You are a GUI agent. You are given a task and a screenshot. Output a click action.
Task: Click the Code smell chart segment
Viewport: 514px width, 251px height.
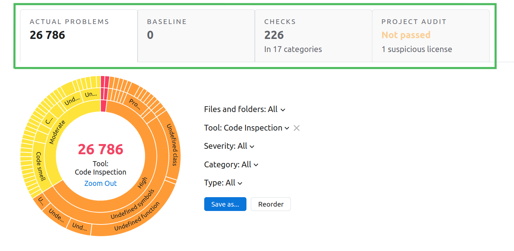[x=40, y=166]
